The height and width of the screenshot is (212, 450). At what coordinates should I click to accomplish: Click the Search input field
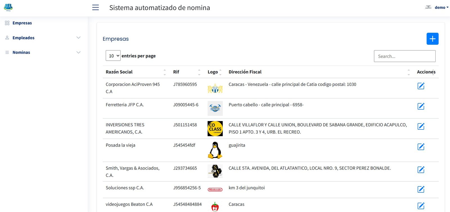click(404, 56)
